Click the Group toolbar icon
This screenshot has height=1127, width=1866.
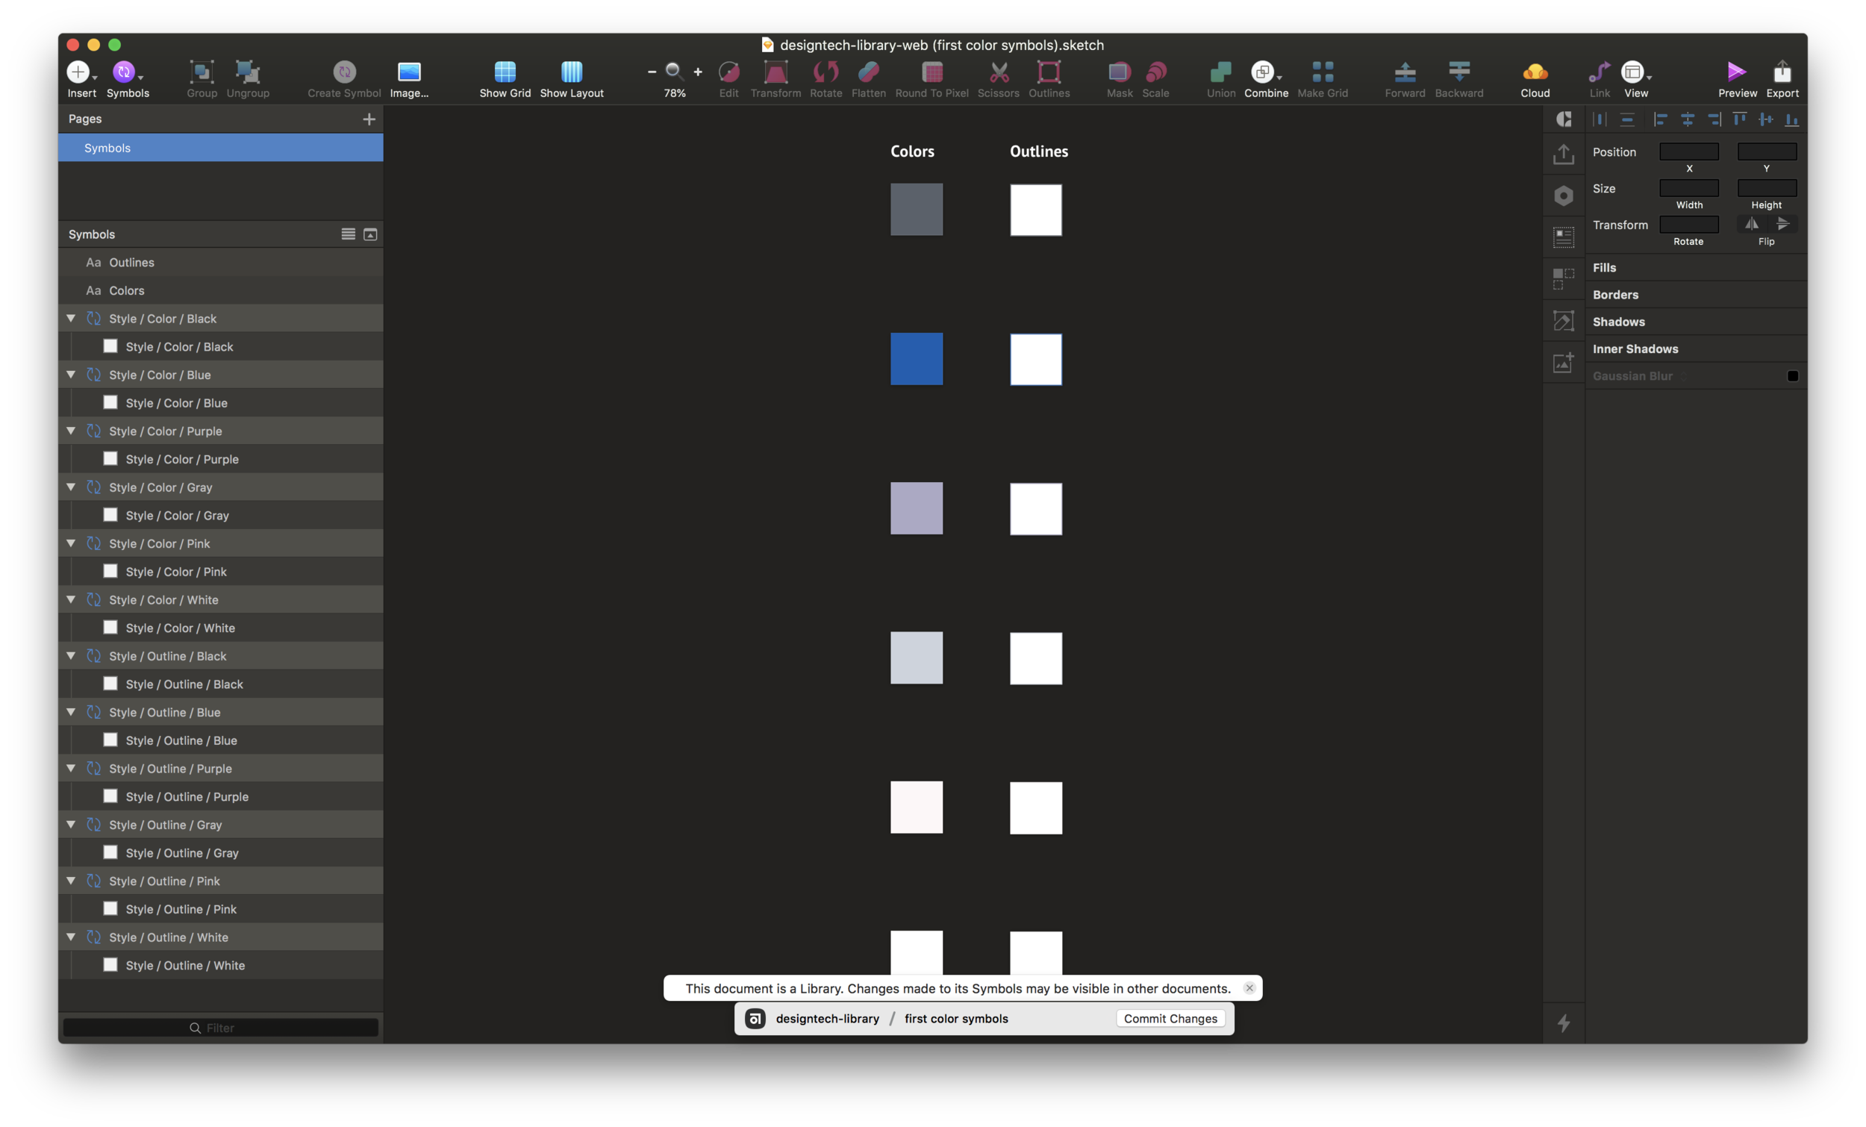click(x=202, y=72)
